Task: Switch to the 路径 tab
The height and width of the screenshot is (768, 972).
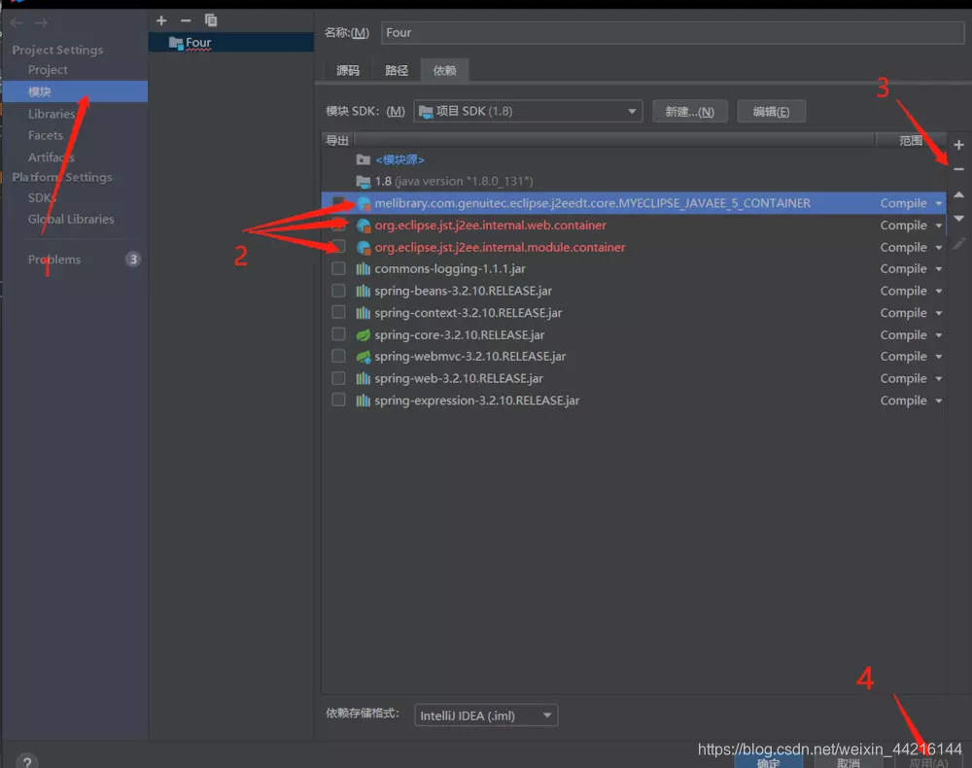Action: click(x=397, y=71)
